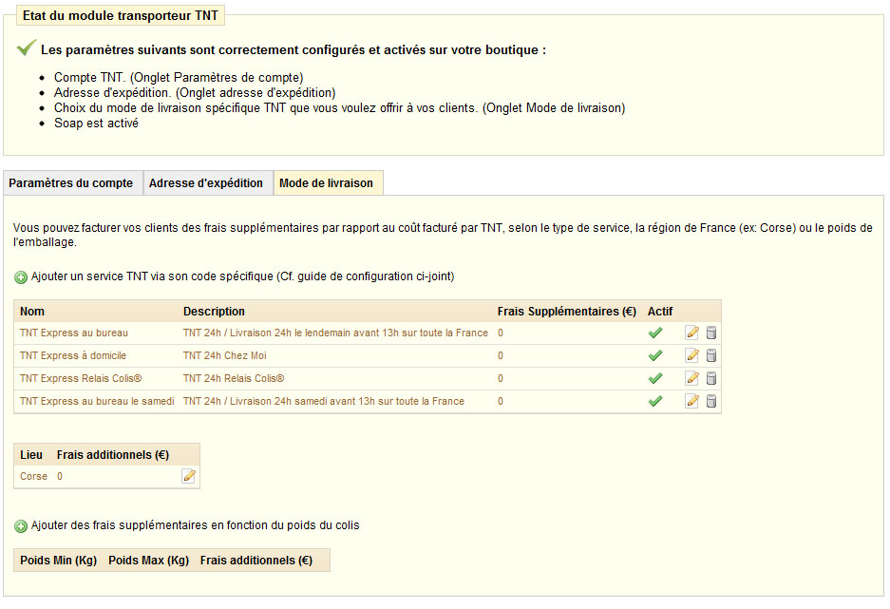
Task: Edit the TNT Express Relais Colis service
Action: [691, 378]
